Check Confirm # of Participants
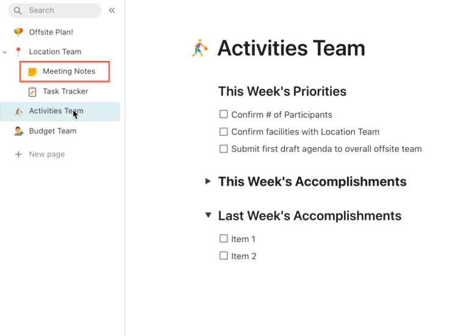The height and width of the screenshot is (336, 452). [x=224, y=114]
